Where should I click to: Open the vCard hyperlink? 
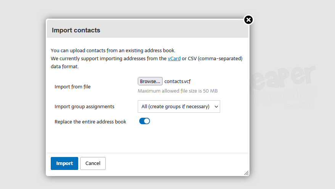pos(174,58)
